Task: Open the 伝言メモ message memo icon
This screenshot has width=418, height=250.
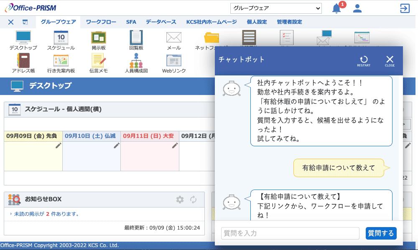Action: [x=98, y=61]
